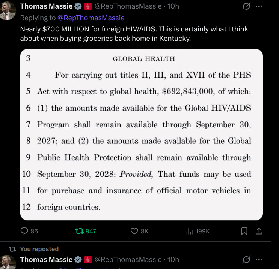Open Thomas Massie's name on the top post
Image resolution: width=279 pixels, height=269 pixels.
46,6
